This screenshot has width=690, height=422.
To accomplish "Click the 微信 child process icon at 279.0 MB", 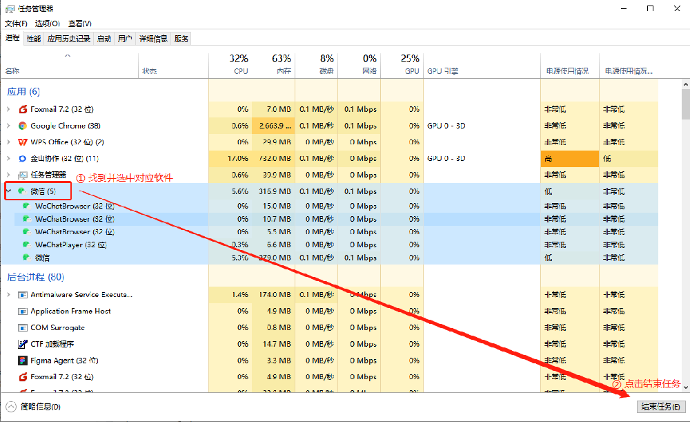I will [x=27, y=257].
